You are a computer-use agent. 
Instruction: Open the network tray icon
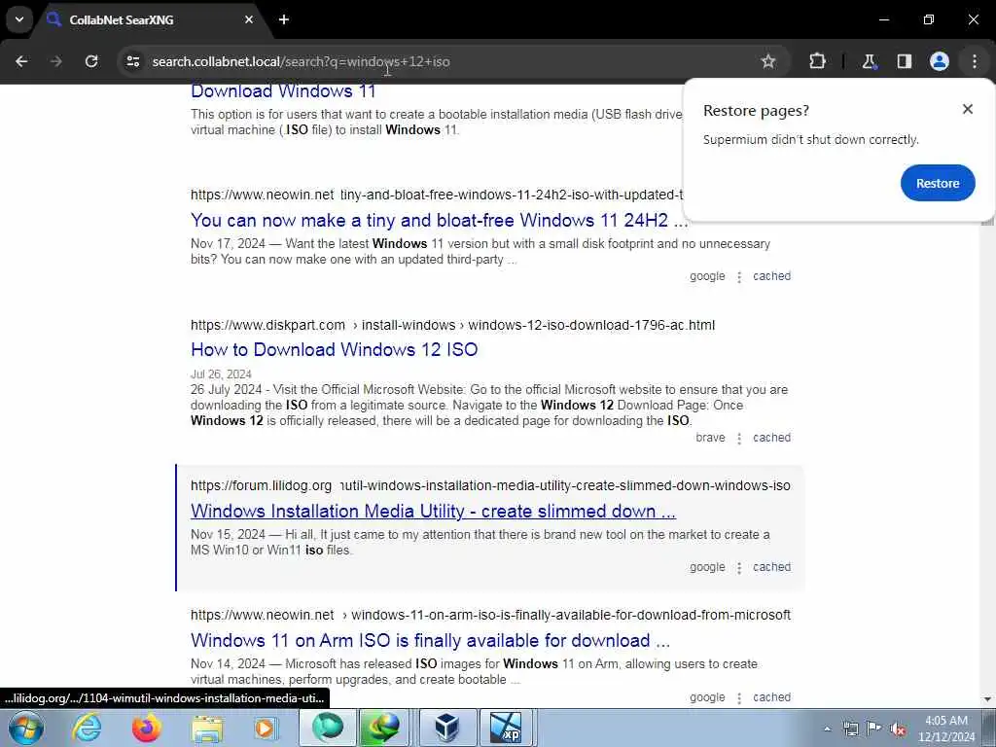[x=850, y=729]
